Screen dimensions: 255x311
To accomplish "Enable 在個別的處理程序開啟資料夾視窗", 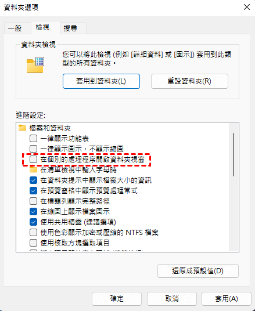I will coord(33,159).
